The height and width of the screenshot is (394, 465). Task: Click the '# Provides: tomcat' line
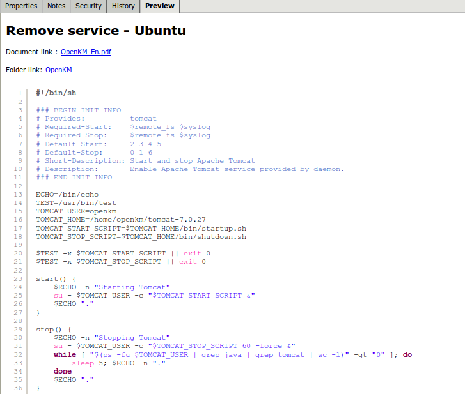tap(96, 118)
